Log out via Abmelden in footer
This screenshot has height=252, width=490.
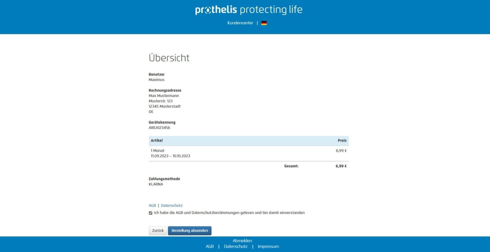point(242,241)
